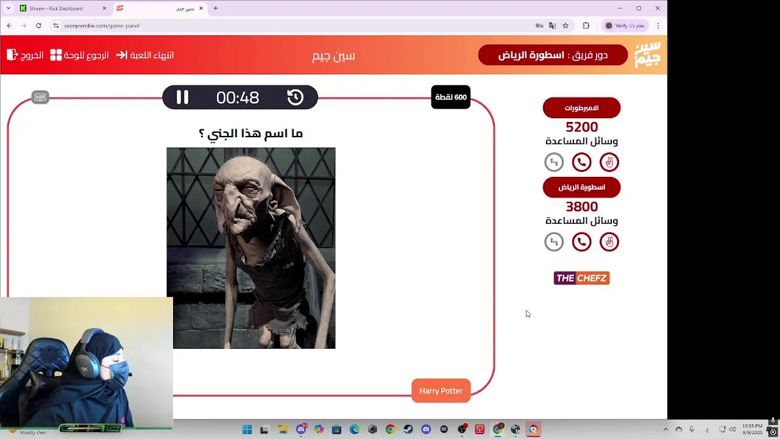The width and height of the screenshot is (780, 439).
Task: Close the سين جيم browser tab
Action: (200, 9)
